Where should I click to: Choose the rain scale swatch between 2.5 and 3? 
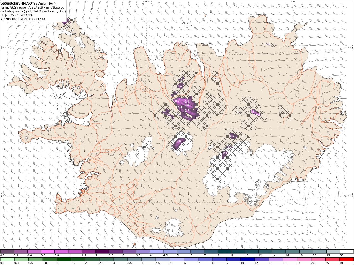[x=106, y=259]
